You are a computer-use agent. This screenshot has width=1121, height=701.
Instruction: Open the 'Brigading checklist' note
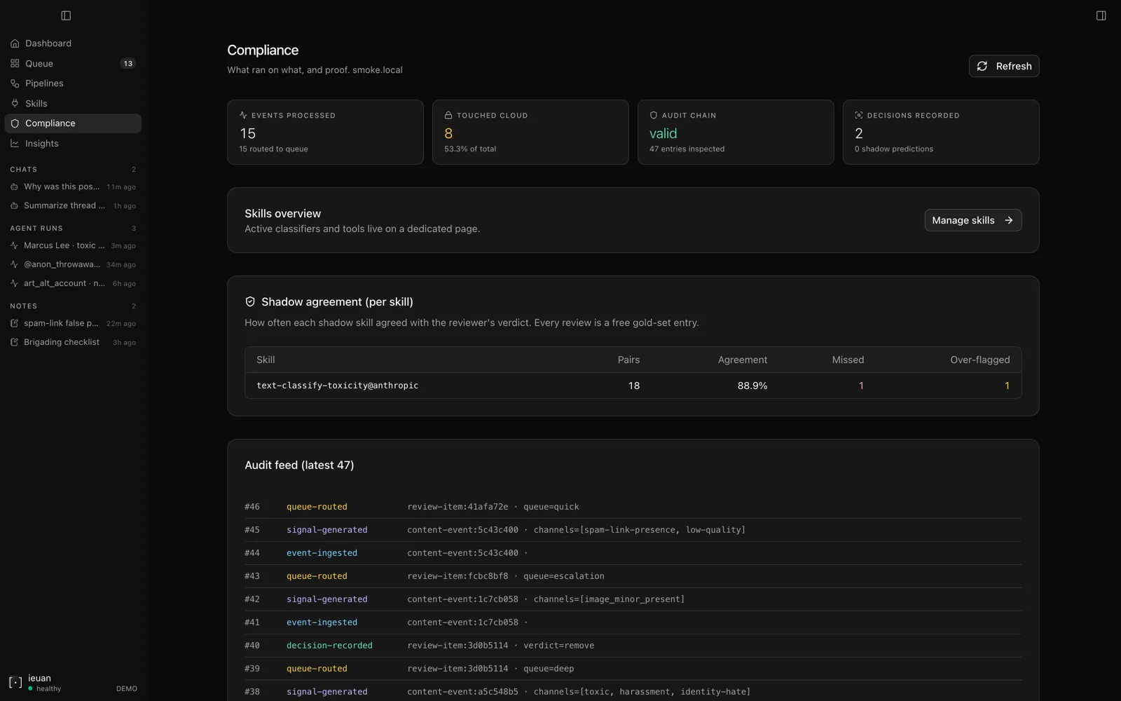(x=73, y=343)
